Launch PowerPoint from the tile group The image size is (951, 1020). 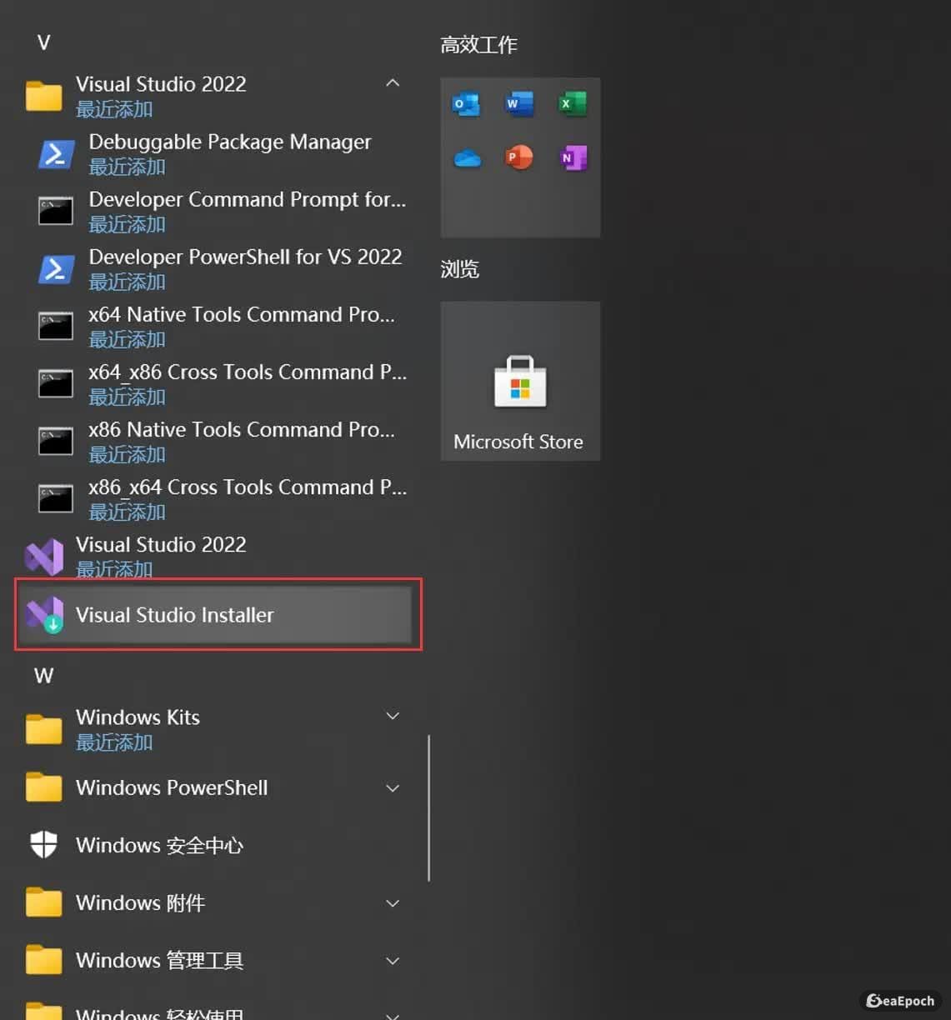(x=519, y=157)
